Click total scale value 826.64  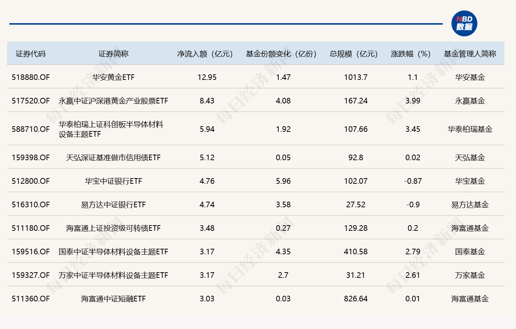pyautogui.click(x=356, y=299)
